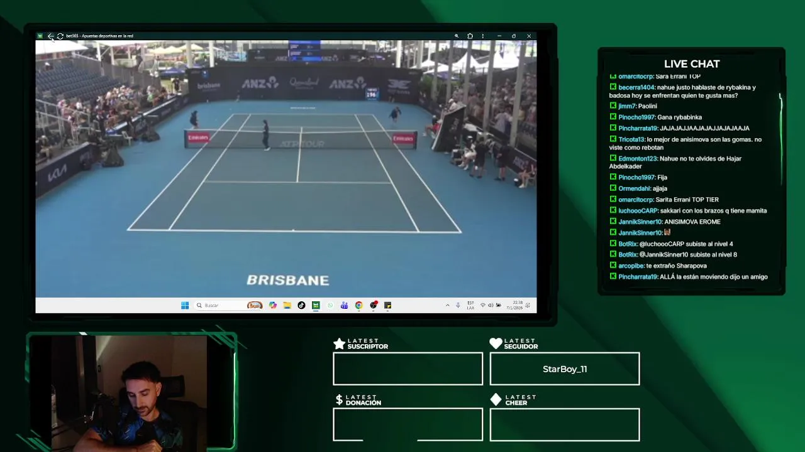Open the green bet365 taskbar app

pos(316,305)
